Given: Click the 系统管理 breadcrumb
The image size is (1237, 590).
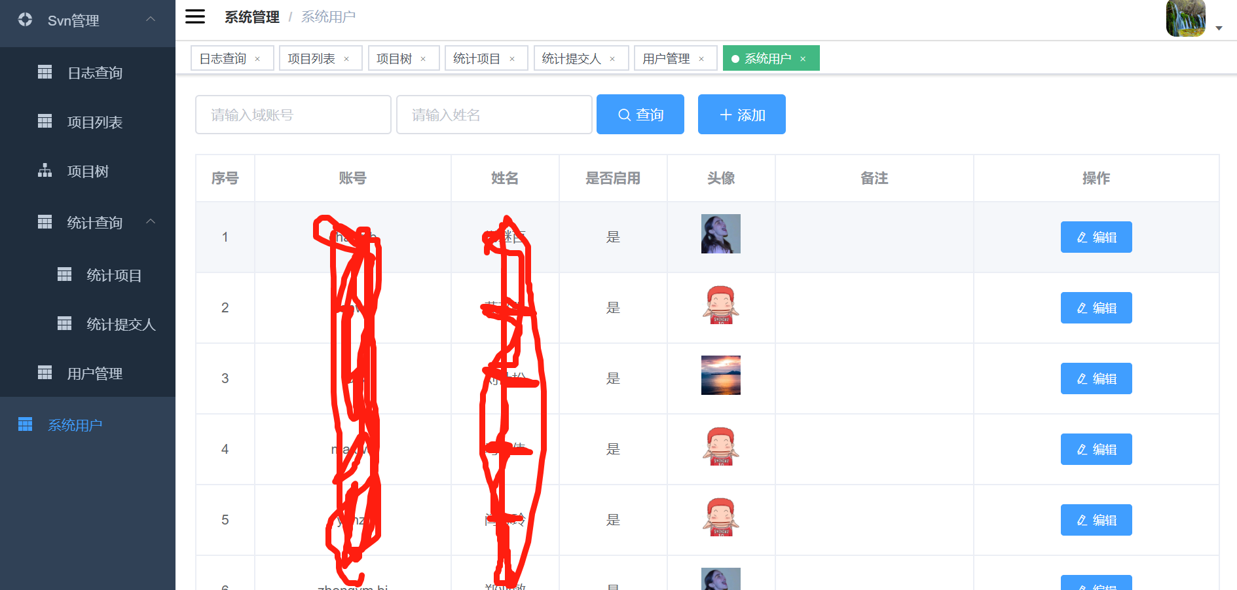Looking at the screenshot, I should pyautogui.click(x=252, y=17).
